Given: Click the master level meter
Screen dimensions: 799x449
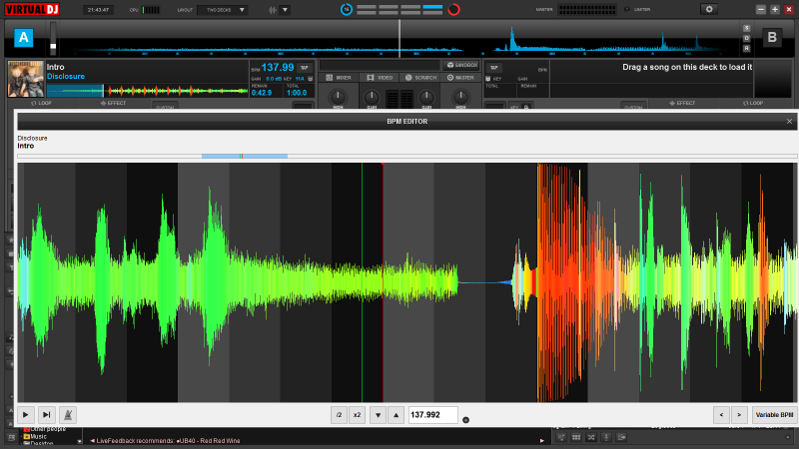Looking at the screenshot, I should [x=586, y=9].
